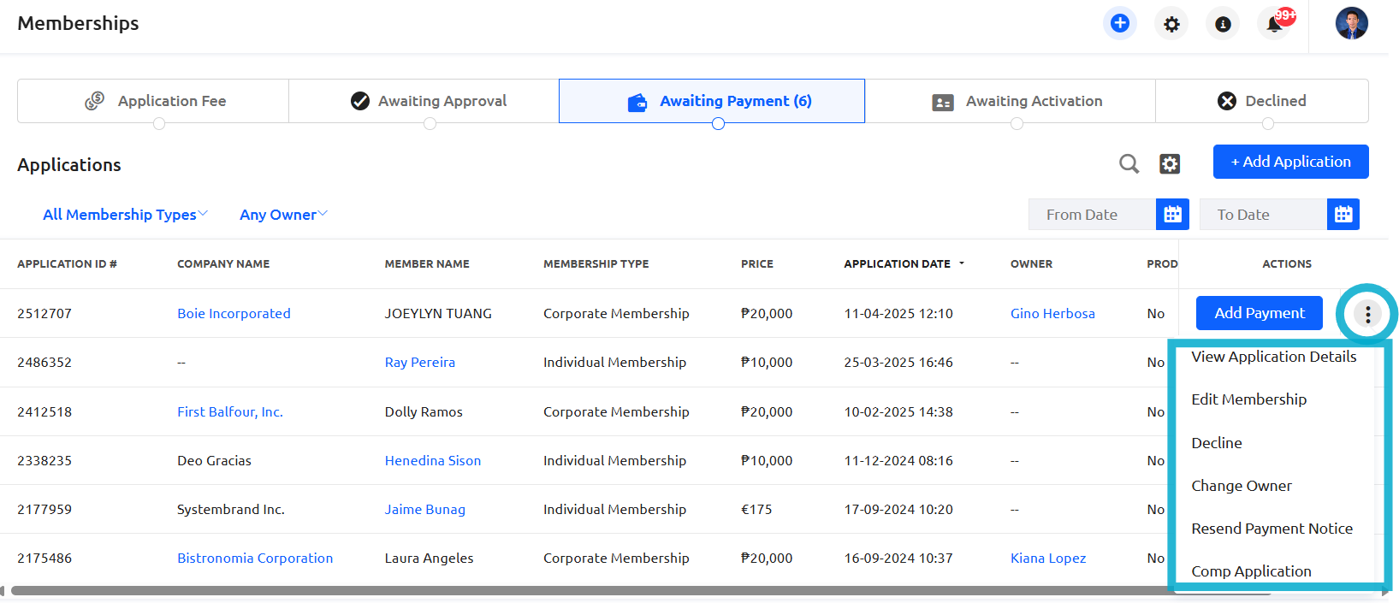Expand the All Membership Types dropdown
Image resolution: width=1399 pixels, height=603 pixels.
125,215
